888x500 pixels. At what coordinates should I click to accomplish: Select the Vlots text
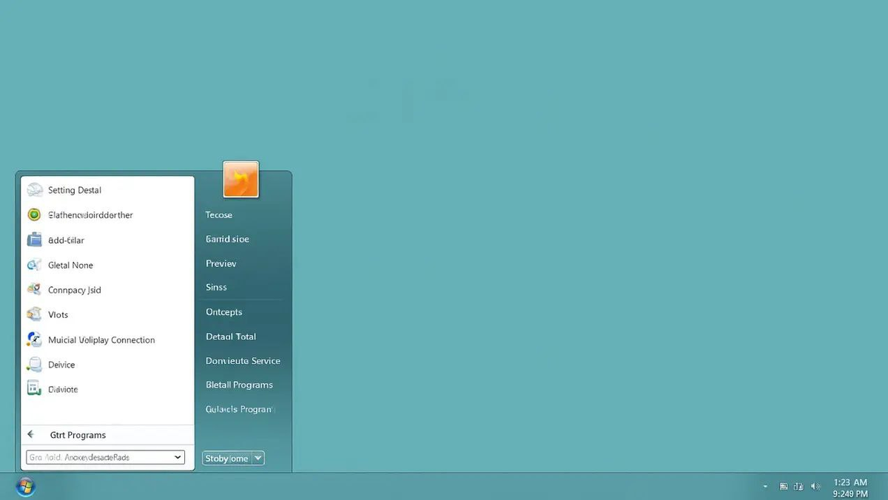tap(58, 315)
